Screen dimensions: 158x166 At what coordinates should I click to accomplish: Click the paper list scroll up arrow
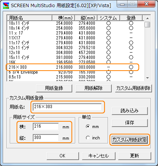[x=147, y=18]
